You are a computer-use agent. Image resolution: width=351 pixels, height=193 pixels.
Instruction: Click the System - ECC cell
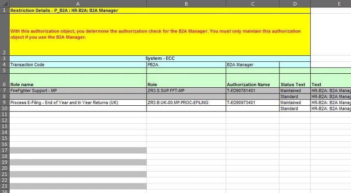pyautogui.click(x=160, y=58)
